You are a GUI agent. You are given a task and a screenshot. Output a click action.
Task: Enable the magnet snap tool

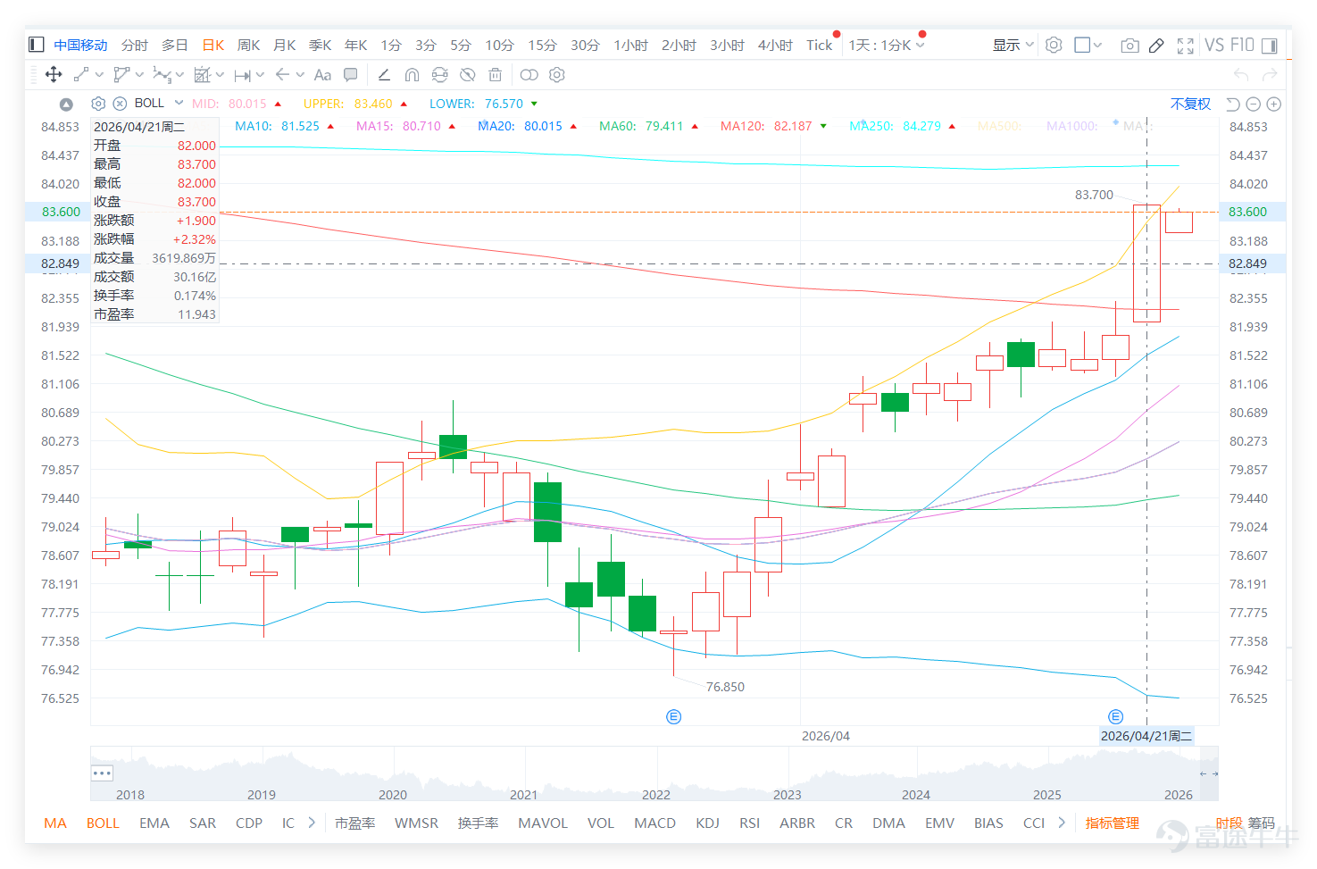pyautogui.click(x=412, y=74)
